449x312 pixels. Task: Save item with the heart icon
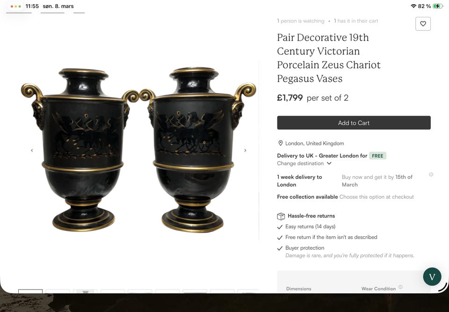[x=423, y=24]
